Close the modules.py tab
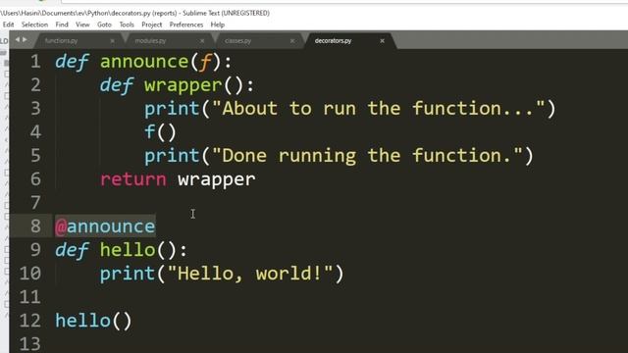This screenshot has width=628, height=353. [202, 41]
